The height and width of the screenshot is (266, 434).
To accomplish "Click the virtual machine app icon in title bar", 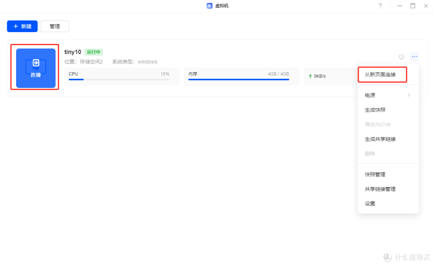I will tap(209, 6).
